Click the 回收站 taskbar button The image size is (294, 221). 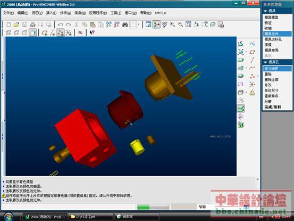136,217
